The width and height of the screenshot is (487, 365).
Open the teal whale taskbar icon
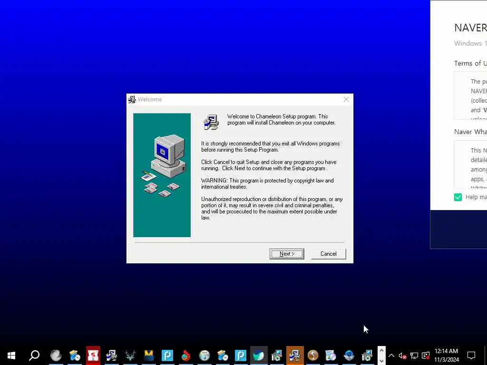point(258,355)
